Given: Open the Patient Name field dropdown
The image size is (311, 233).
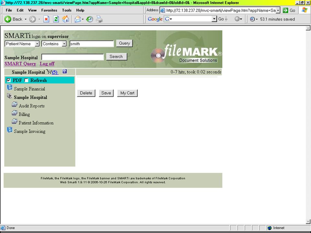Looking at the screenshot, I should pos(37,44).
